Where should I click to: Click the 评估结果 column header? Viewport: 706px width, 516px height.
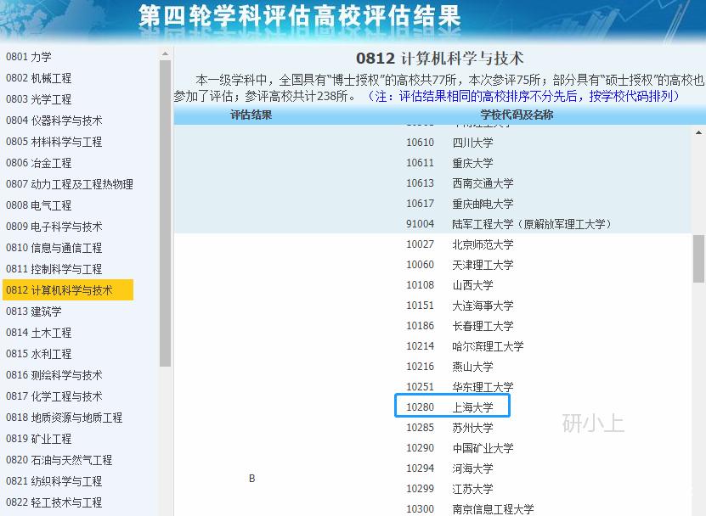point(251,115)
